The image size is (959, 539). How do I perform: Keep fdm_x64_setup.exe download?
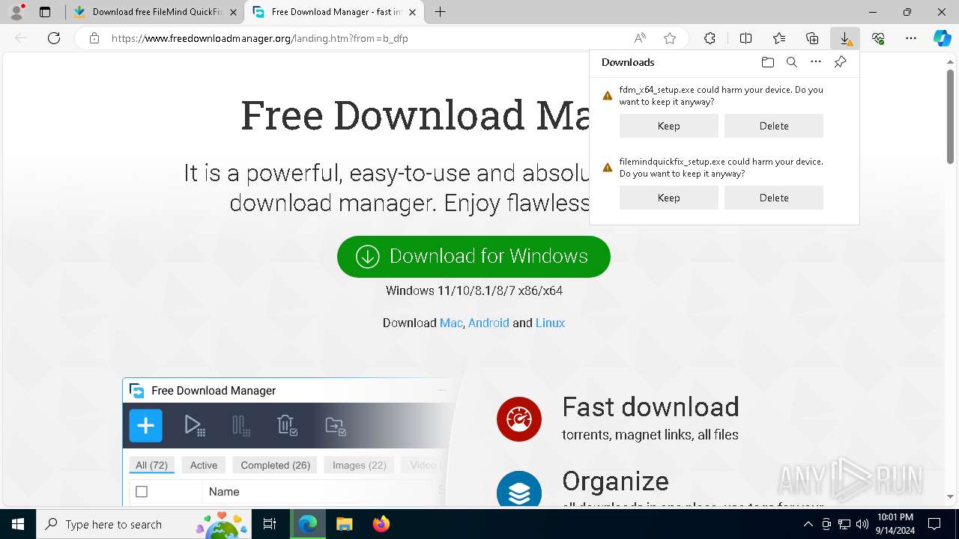click(669, 126)
